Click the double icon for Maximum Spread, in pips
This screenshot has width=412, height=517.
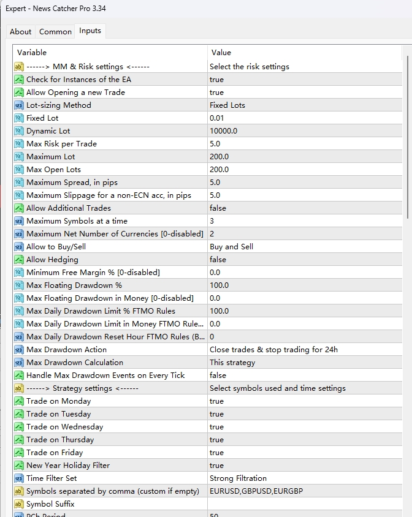click(x=19, y=183)
